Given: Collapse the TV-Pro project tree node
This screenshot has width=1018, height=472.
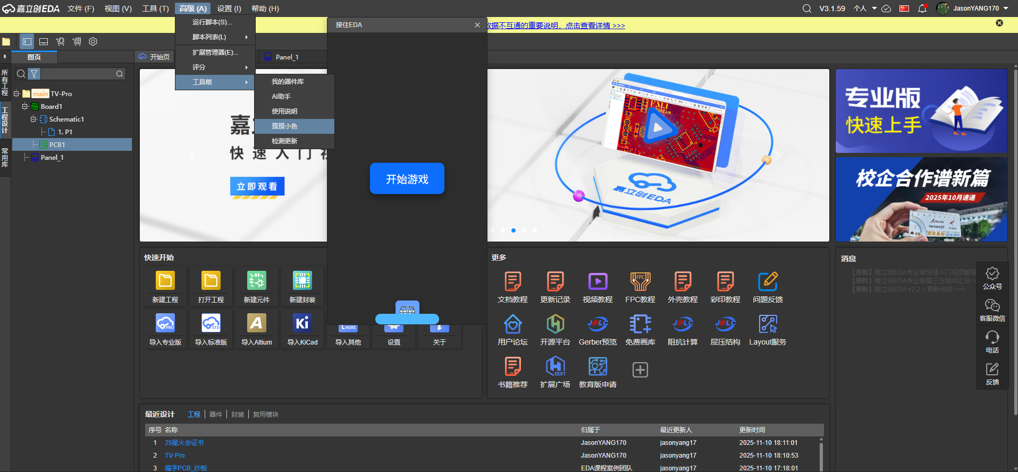Looking at the screenshot, I should pyautogui.click(x=16, y=94).
